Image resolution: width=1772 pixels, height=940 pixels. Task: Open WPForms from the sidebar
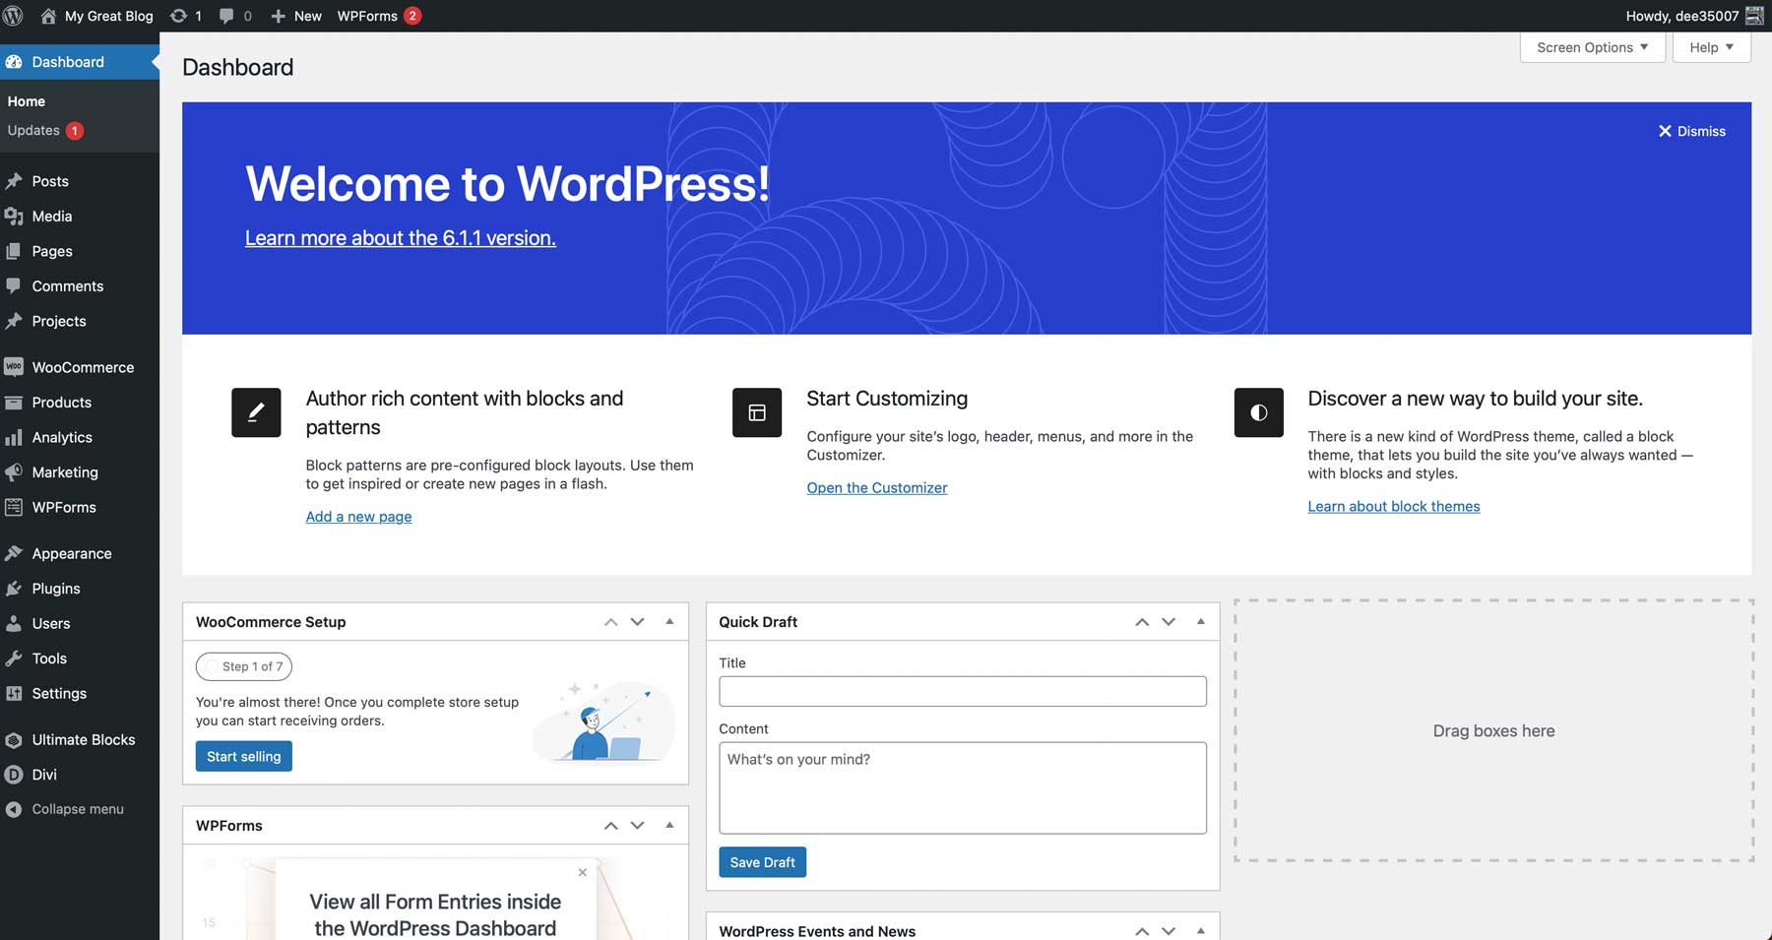click(64, 507)
